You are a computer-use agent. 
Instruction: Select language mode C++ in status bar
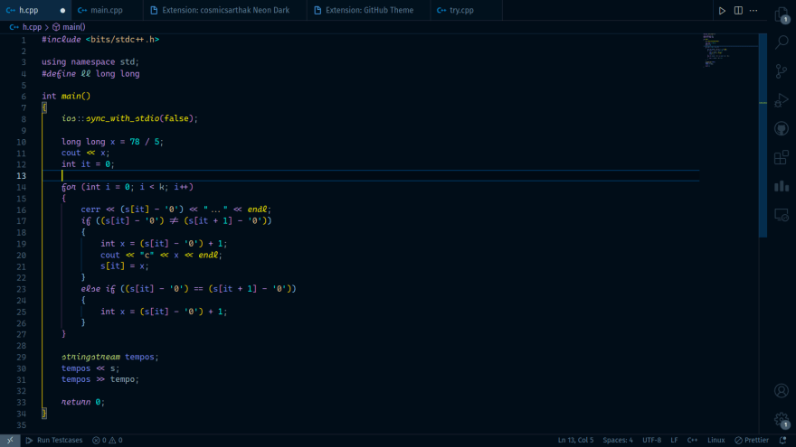693,441
